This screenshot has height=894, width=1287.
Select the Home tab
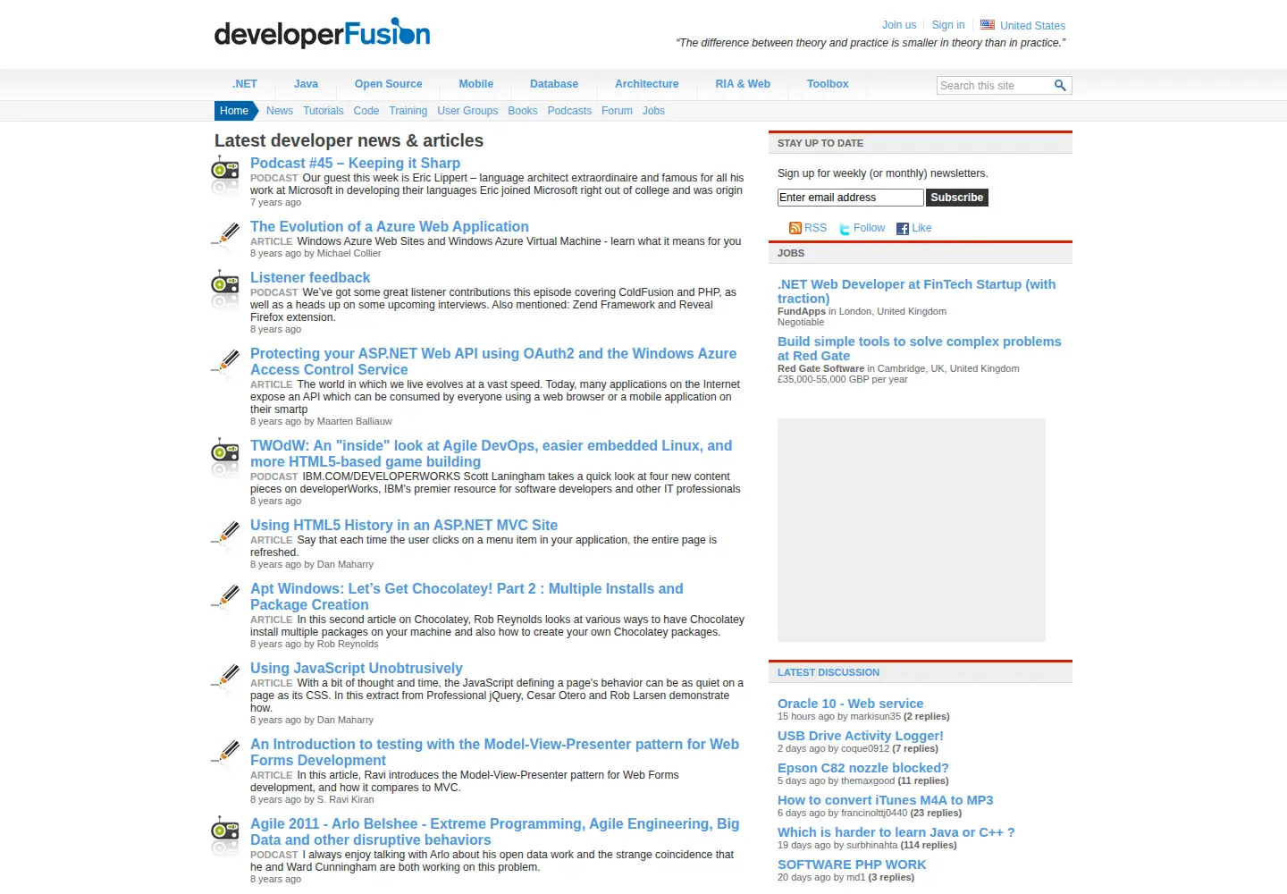click(234, 111)
